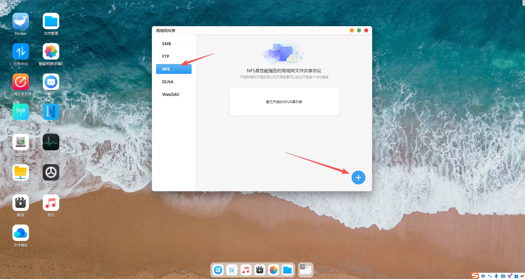The image size is (525, 279).
Task: Click the blue plus add NFS share button
Action: point(358,178)
